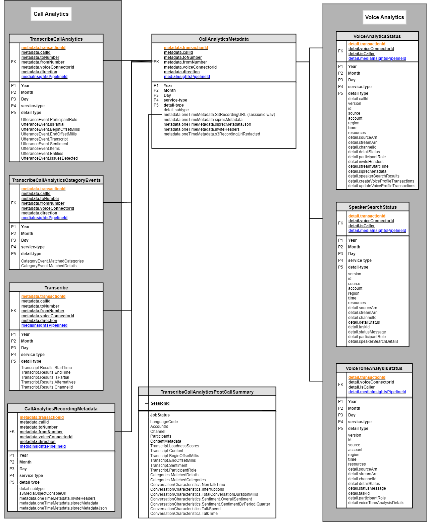Select detail.updateVoiceProfileTransactions field
Image resolution: width=430 pixels, height=525 pixels.
[382, 186]
